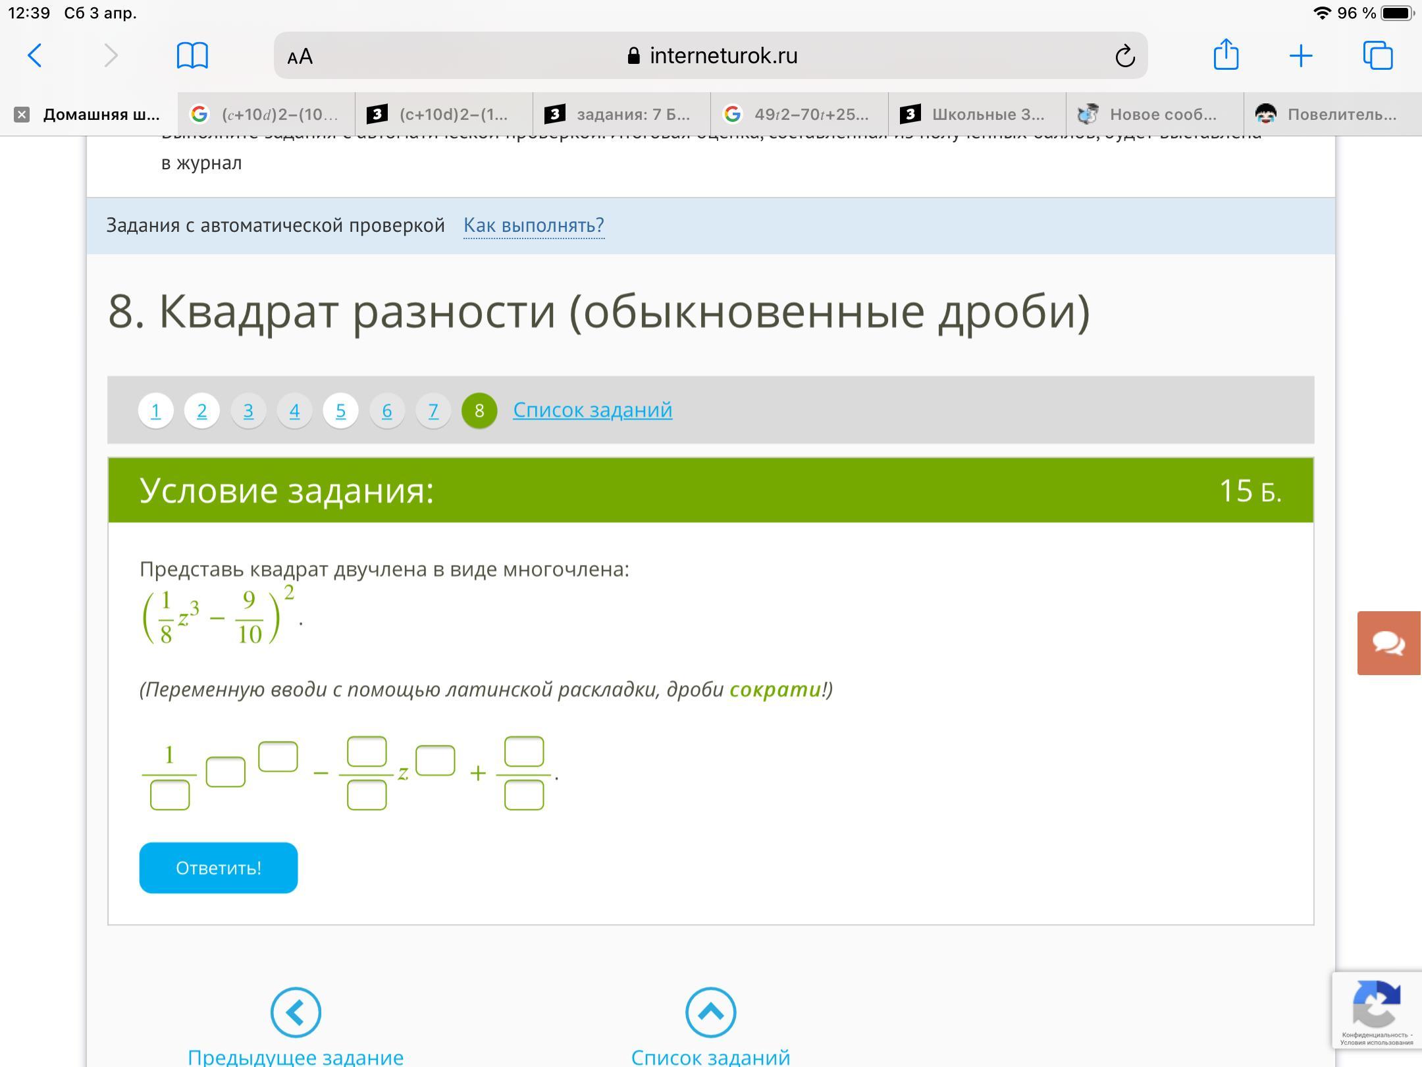The width and height of the screenshot is (1422, 1067).
Task: Tap the Share icon in the toolbar
Action: tap(1226, 55)
